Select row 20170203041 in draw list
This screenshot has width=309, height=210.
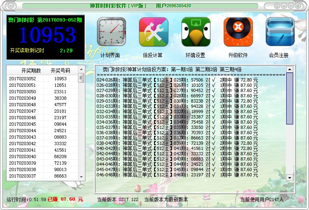click(x=42, y=150)
